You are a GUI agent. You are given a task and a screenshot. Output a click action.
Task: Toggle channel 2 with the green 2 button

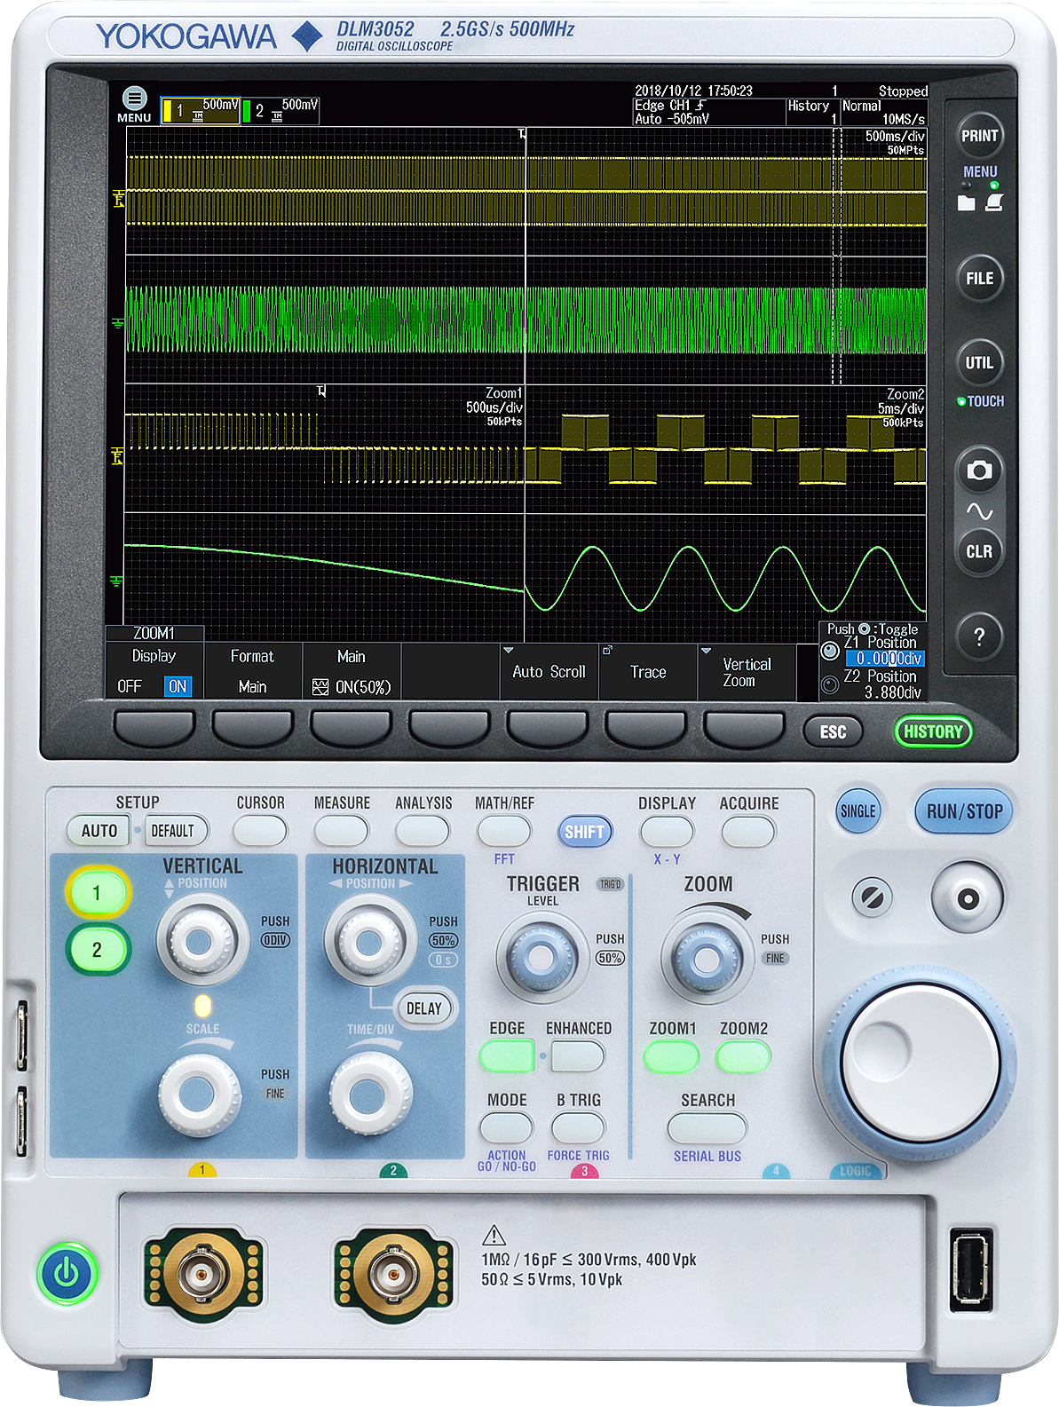click(97, 950)
